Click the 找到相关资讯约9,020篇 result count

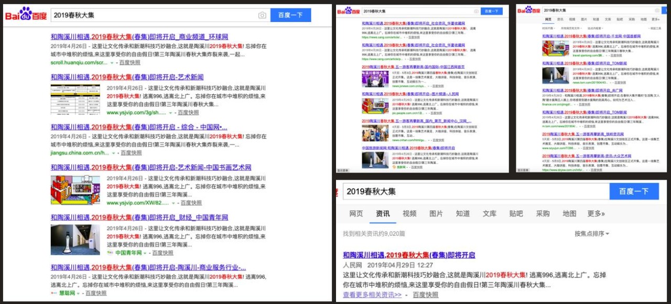[374, 234]
